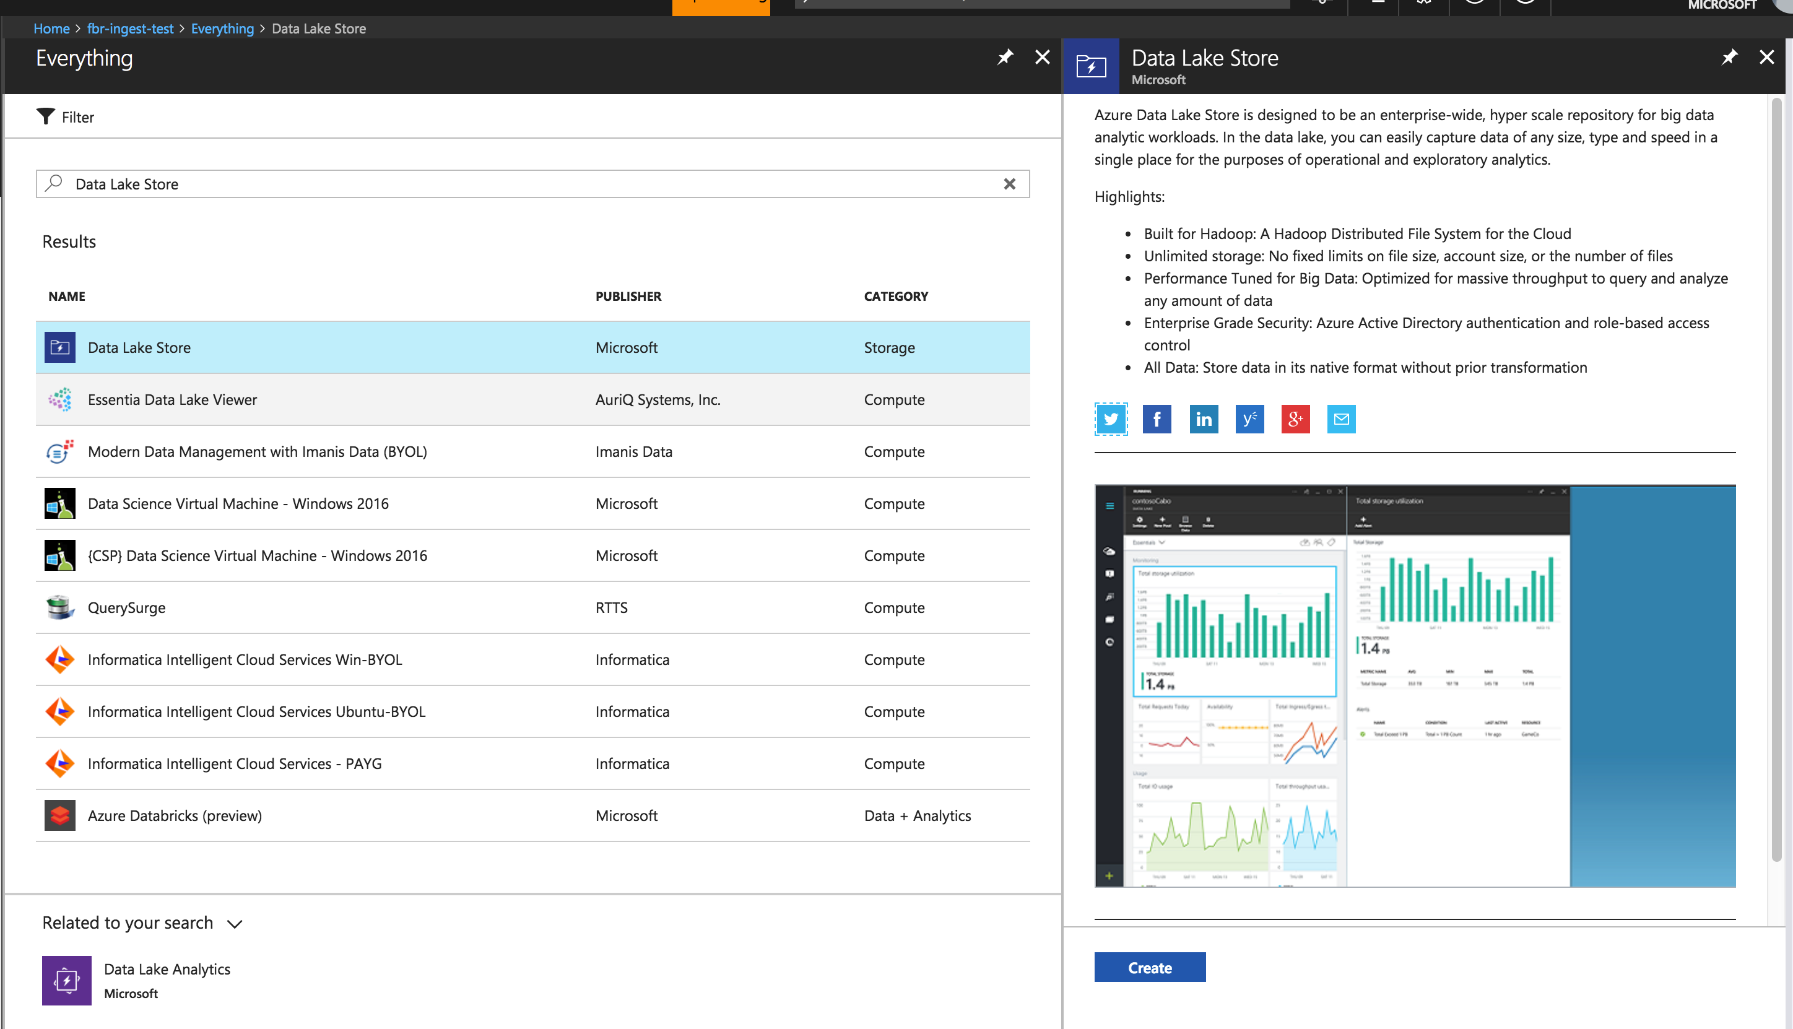Screen dimensions: 1793x1029
Task: Select {CSP} Data Science Virtual Machine row
Action: click(533, 555)
